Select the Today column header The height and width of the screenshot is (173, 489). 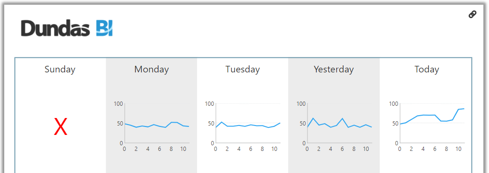[x=427, y=70]
